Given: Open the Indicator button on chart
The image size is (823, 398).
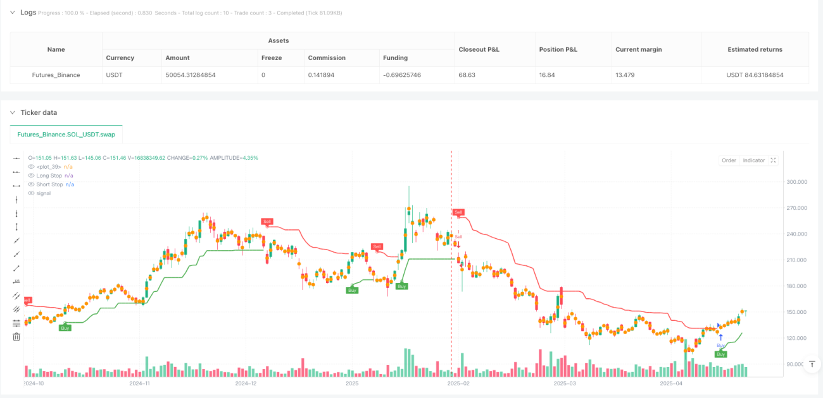Looking at the screenshot, I should [x=753, y=160].
